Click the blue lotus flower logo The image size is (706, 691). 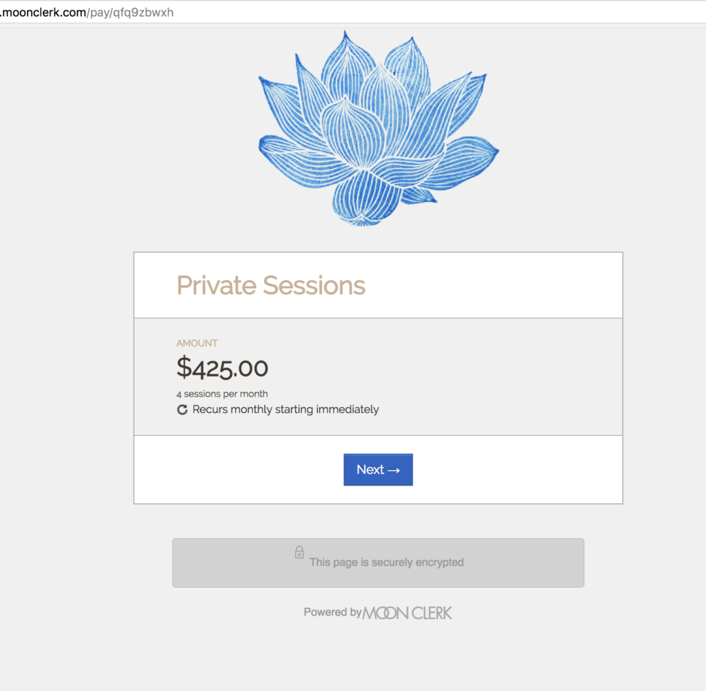coord(379,128)
